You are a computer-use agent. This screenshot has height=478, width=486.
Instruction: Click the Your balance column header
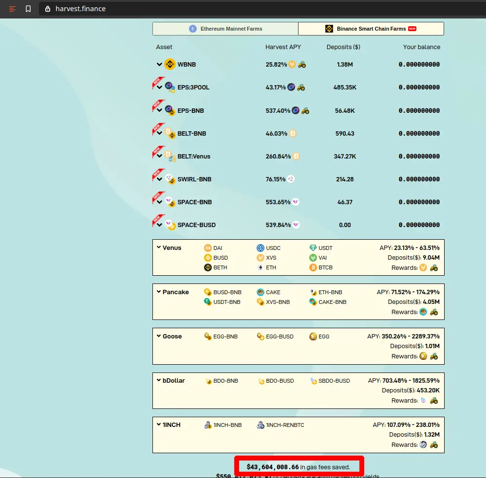tap(422, 47)
